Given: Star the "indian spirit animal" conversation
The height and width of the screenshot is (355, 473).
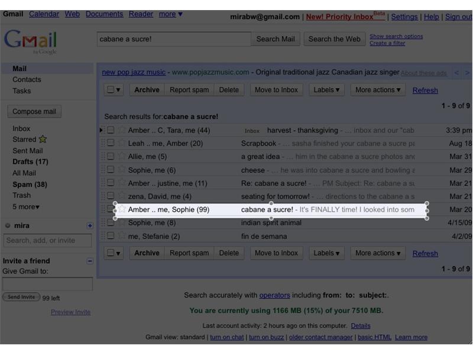Looking at the screenshot, I should click(122, 222).
